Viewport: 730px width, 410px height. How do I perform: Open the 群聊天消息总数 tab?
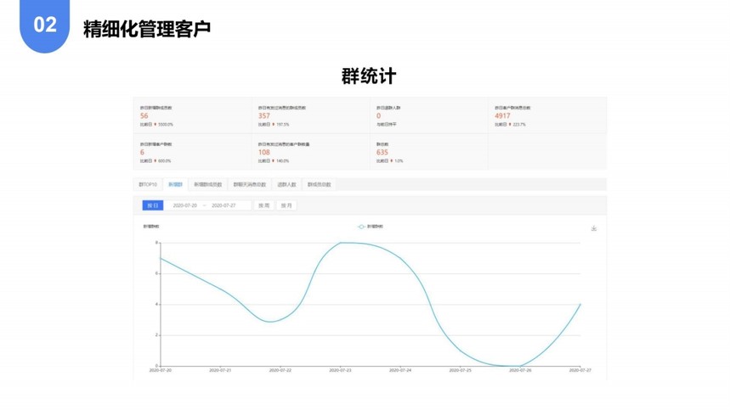coord(250,184)
